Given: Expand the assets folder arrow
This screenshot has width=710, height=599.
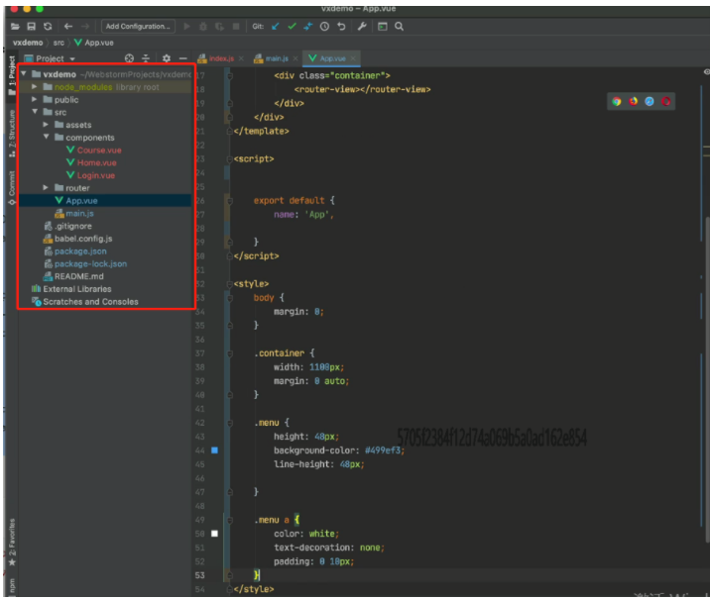Looking at the screenshot, I should [46, 125].
